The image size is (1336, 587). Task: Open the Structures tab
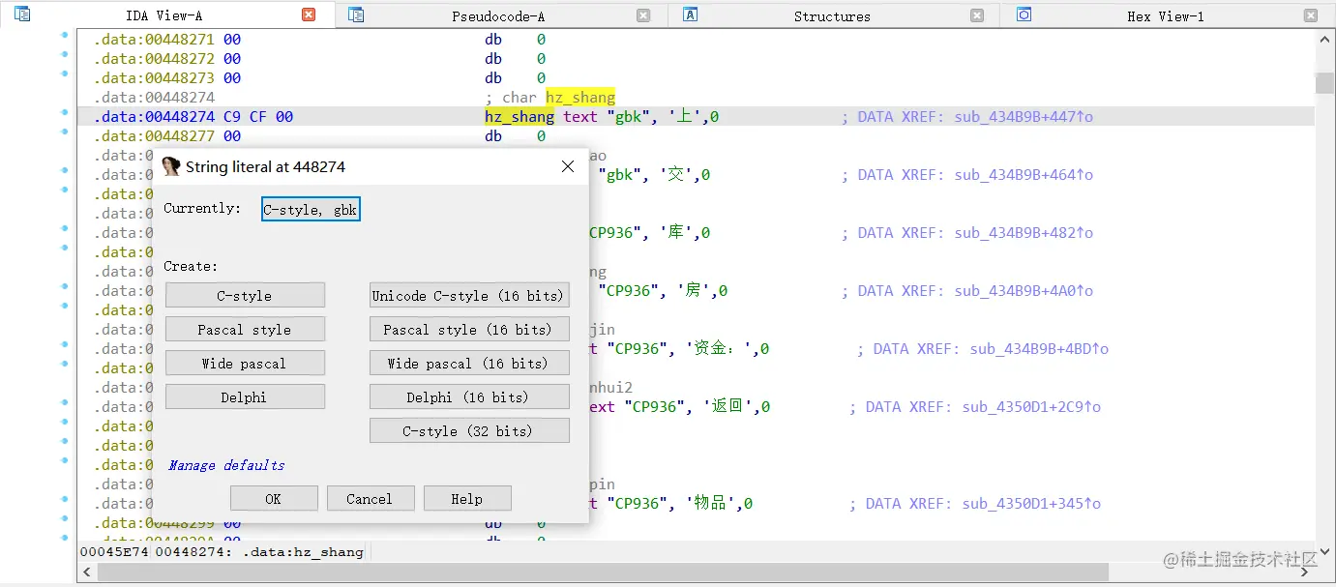[832, 16]
